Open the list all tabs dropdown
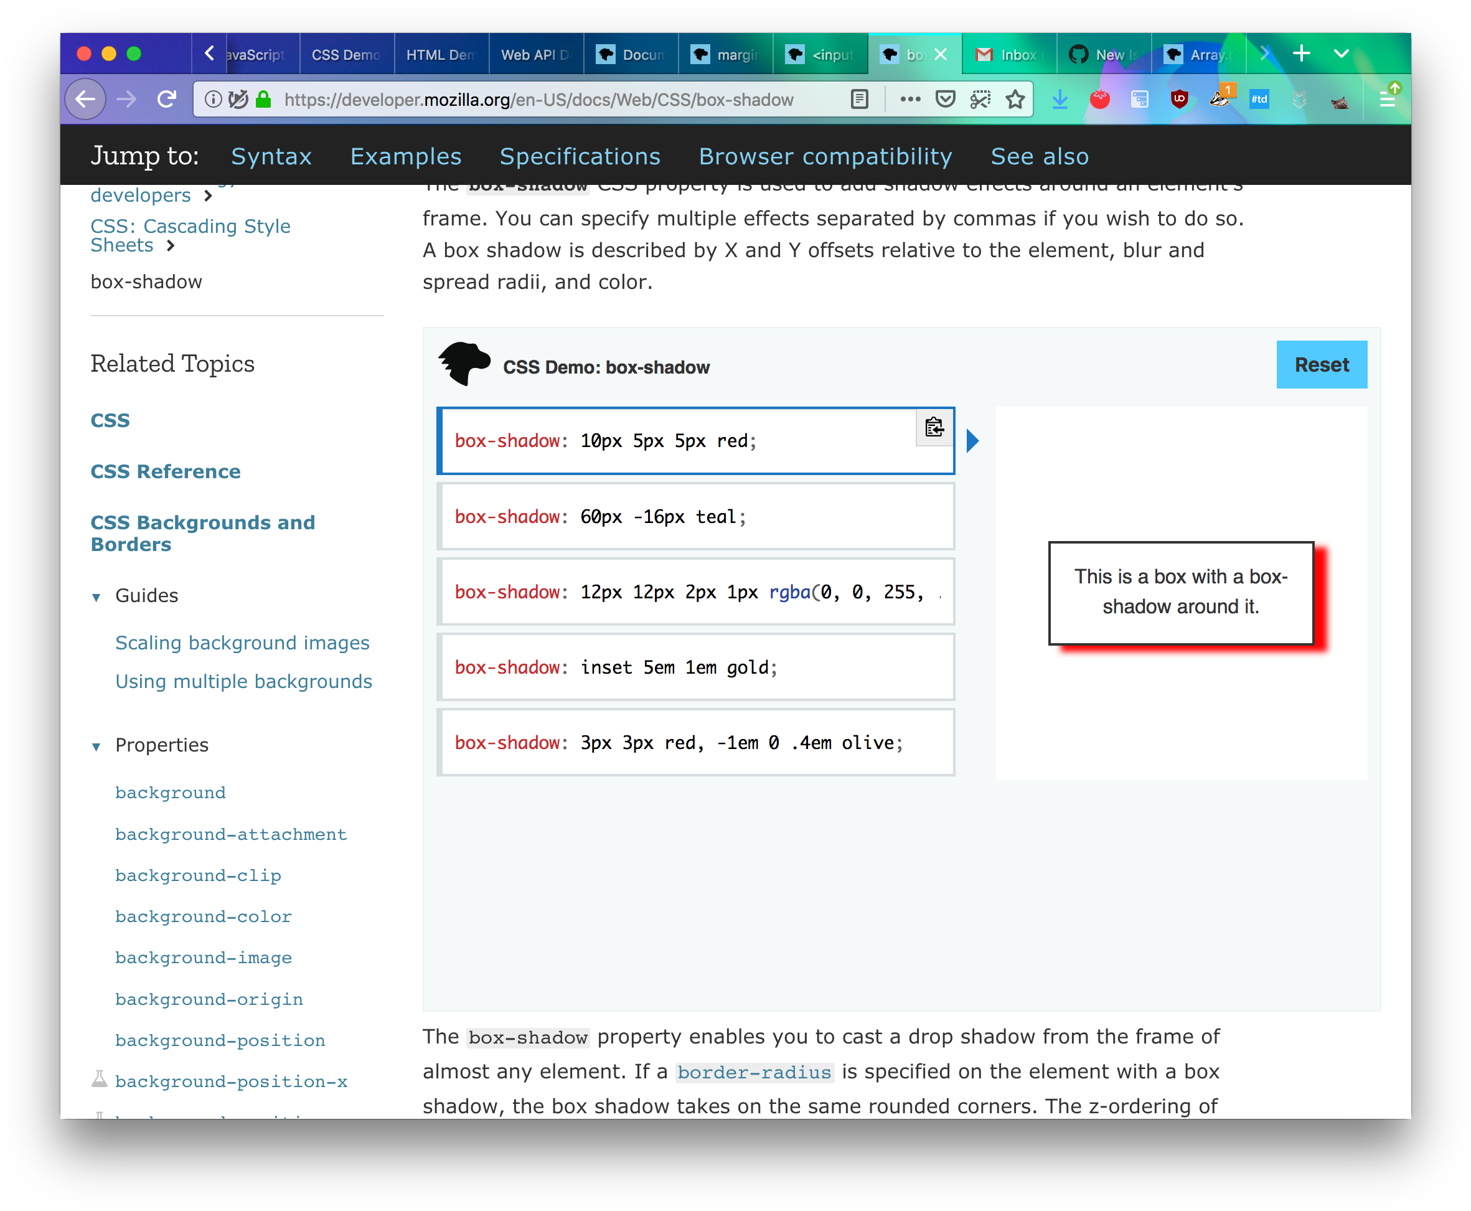This screenshot has width=1471, height=1211. (x=1340, y=54)
